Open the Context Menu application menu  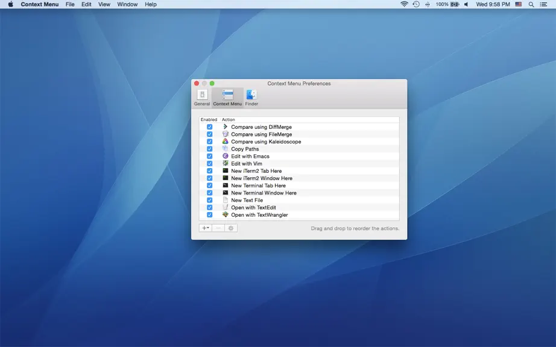[x=40, y=4]
